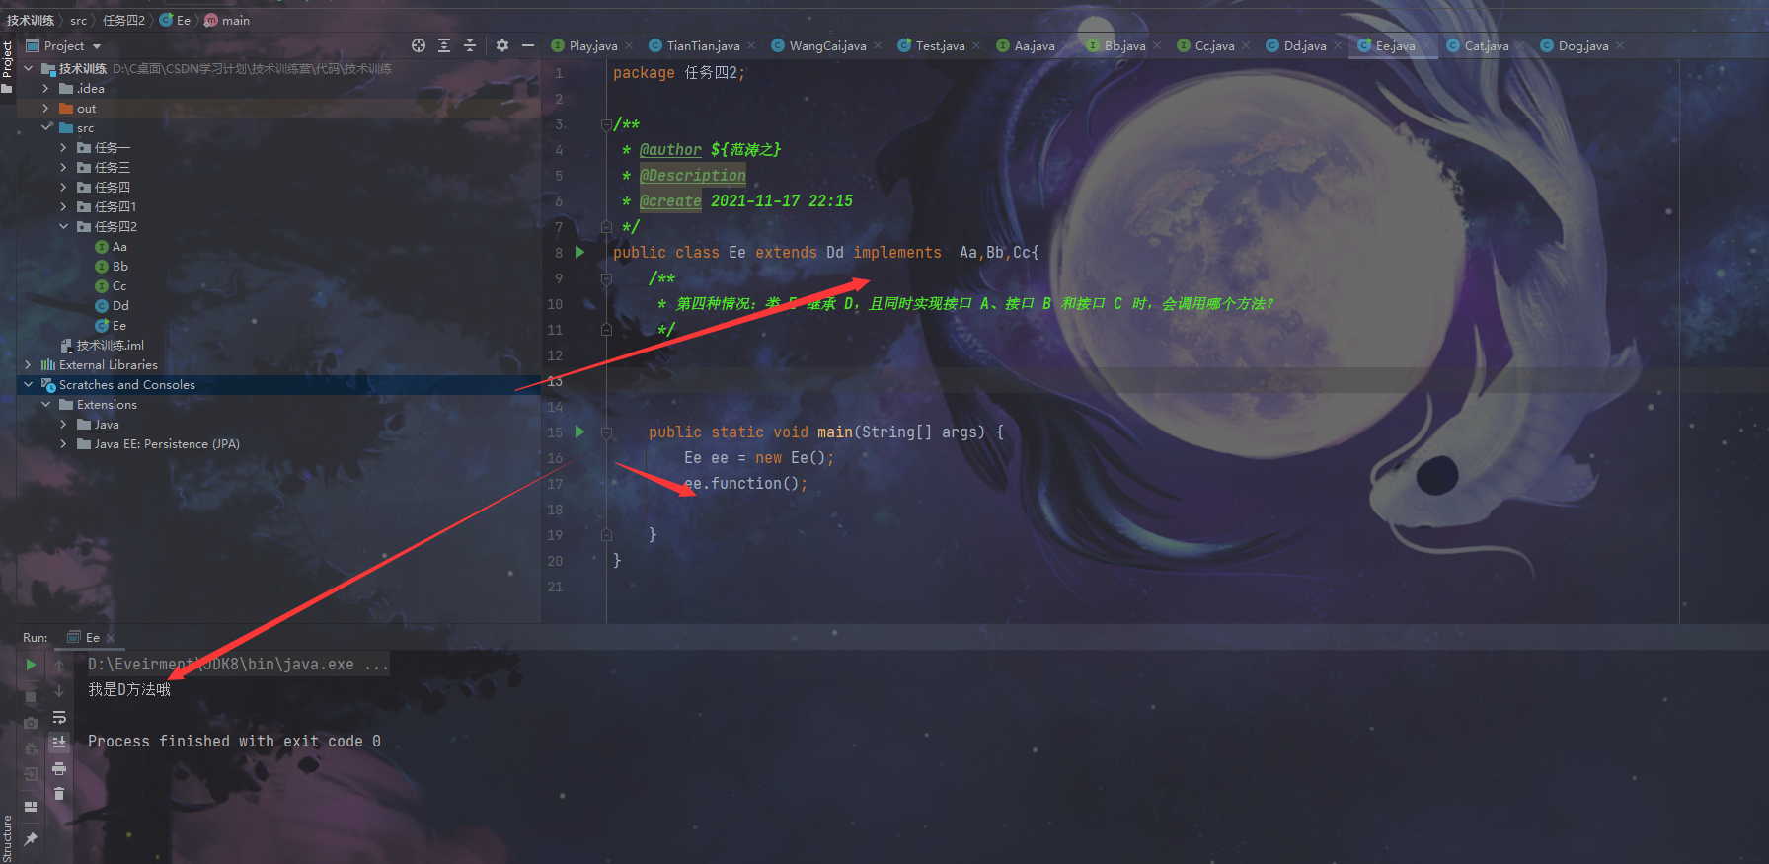The width and height of the screenshot is (1769, 864).
Task: Run main method from gutter on line 15
Action: click(579, 432)
